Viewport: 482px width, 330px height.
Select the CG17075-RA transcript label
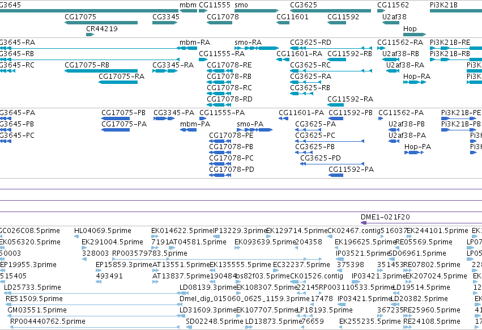tap(121, 77)
